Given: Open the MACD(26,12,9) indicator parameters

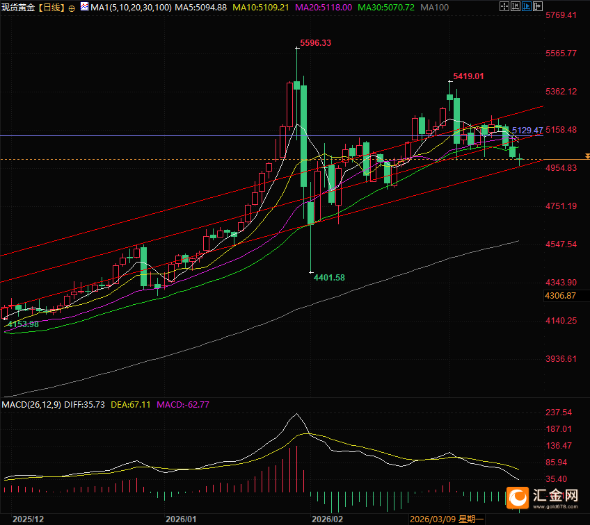Looking at the screenshot, I should (x=31, y=405).
